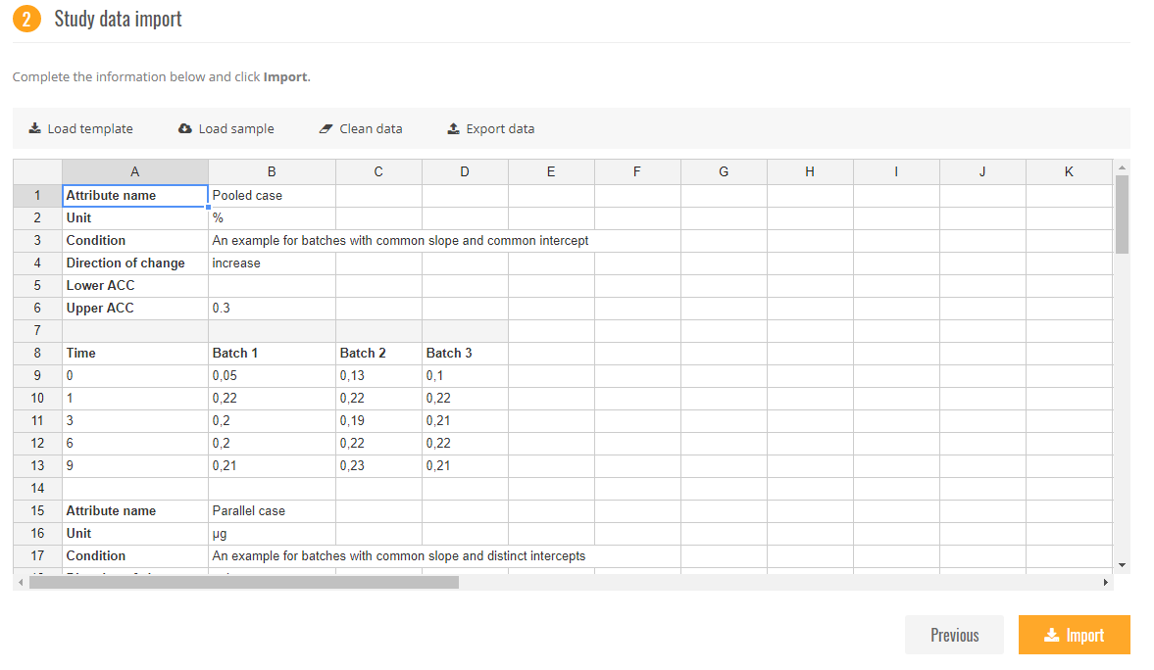The image size is (1154, 670).
Task: Select column A header
Action: (x=134, y=172)
